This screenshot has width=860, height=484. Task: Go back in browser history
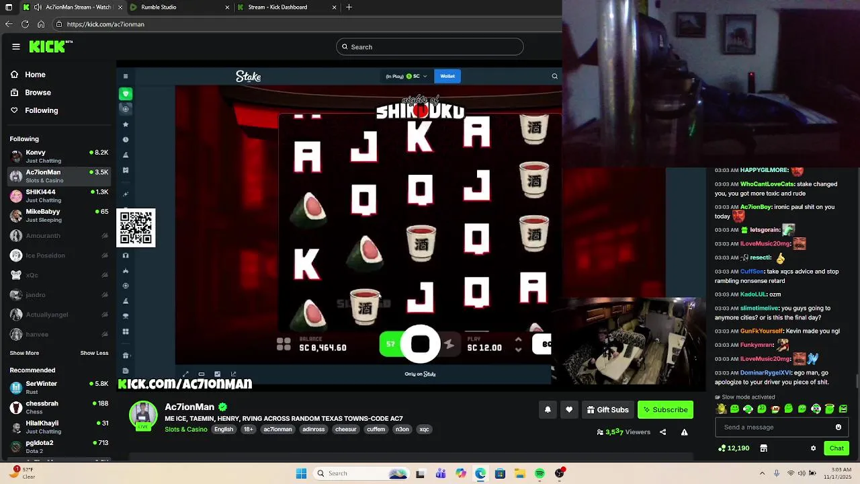point(8,24)
